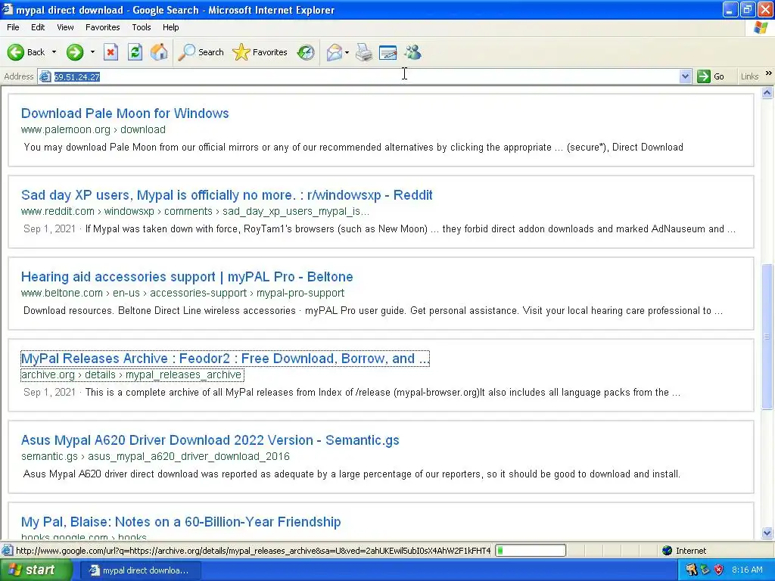Image resolution: width=775 pixels, height=581 pixels.
Task: Go to the Home page icon
Action: (x=159, y=52)
